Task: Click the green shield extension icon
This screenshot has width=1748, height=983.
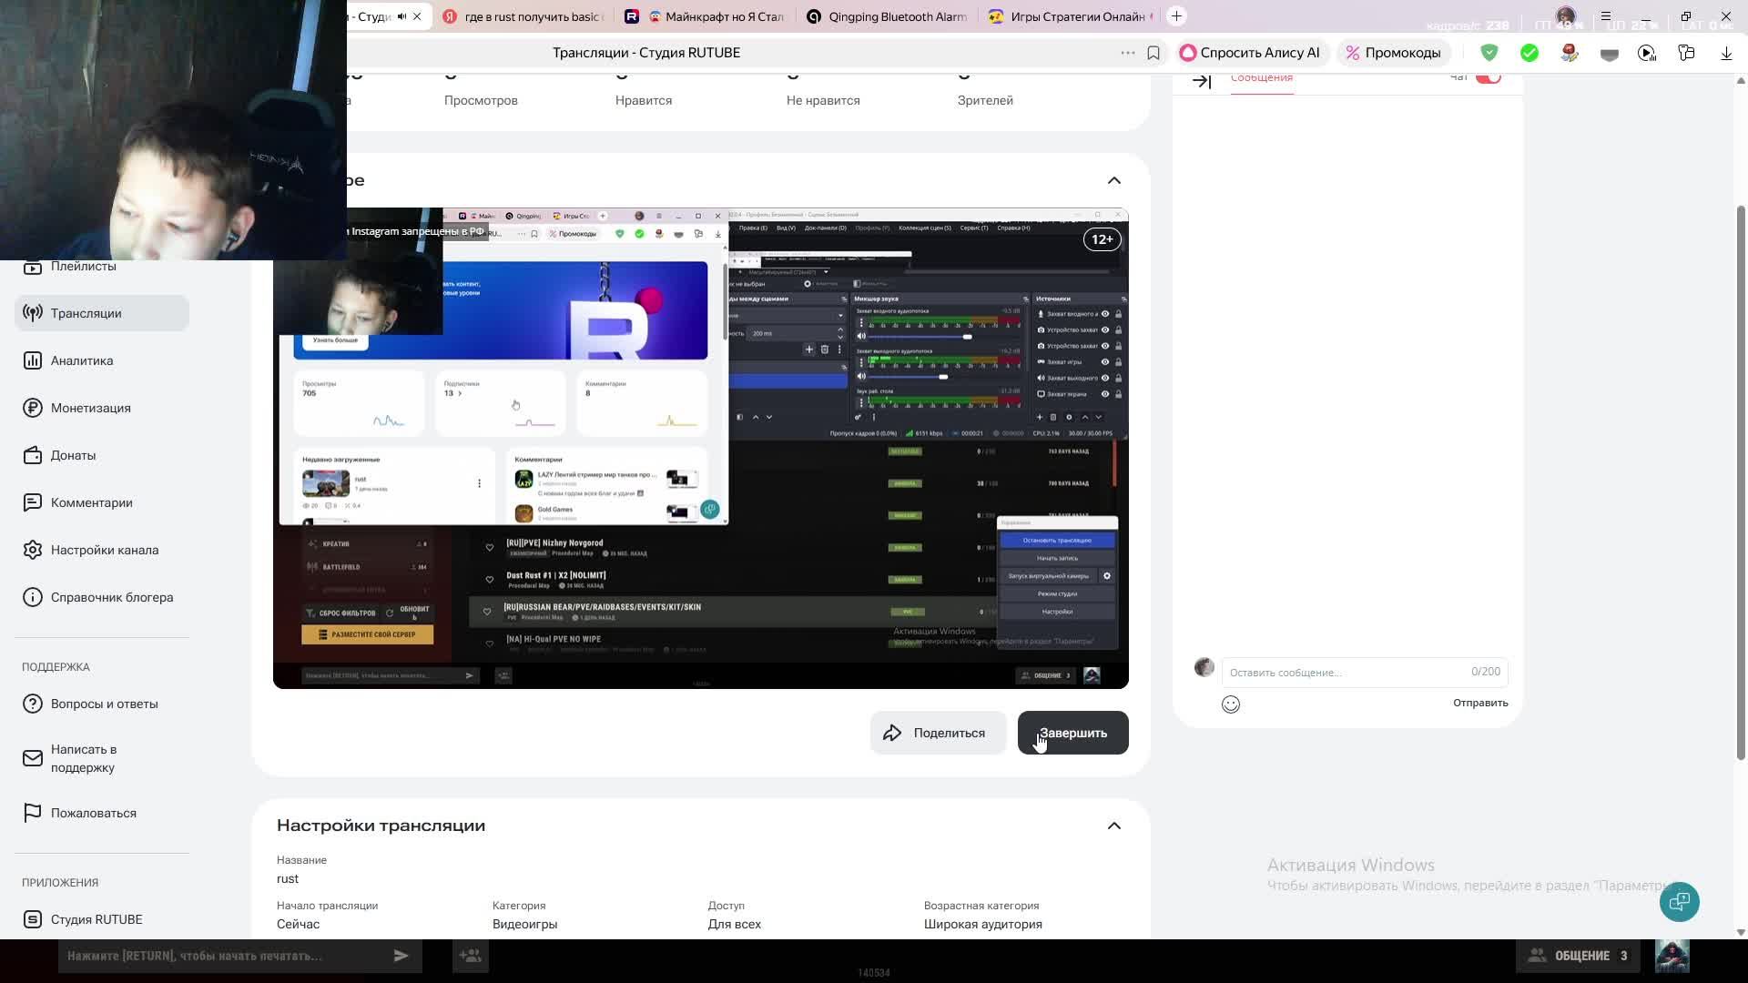Action: 1489,53
